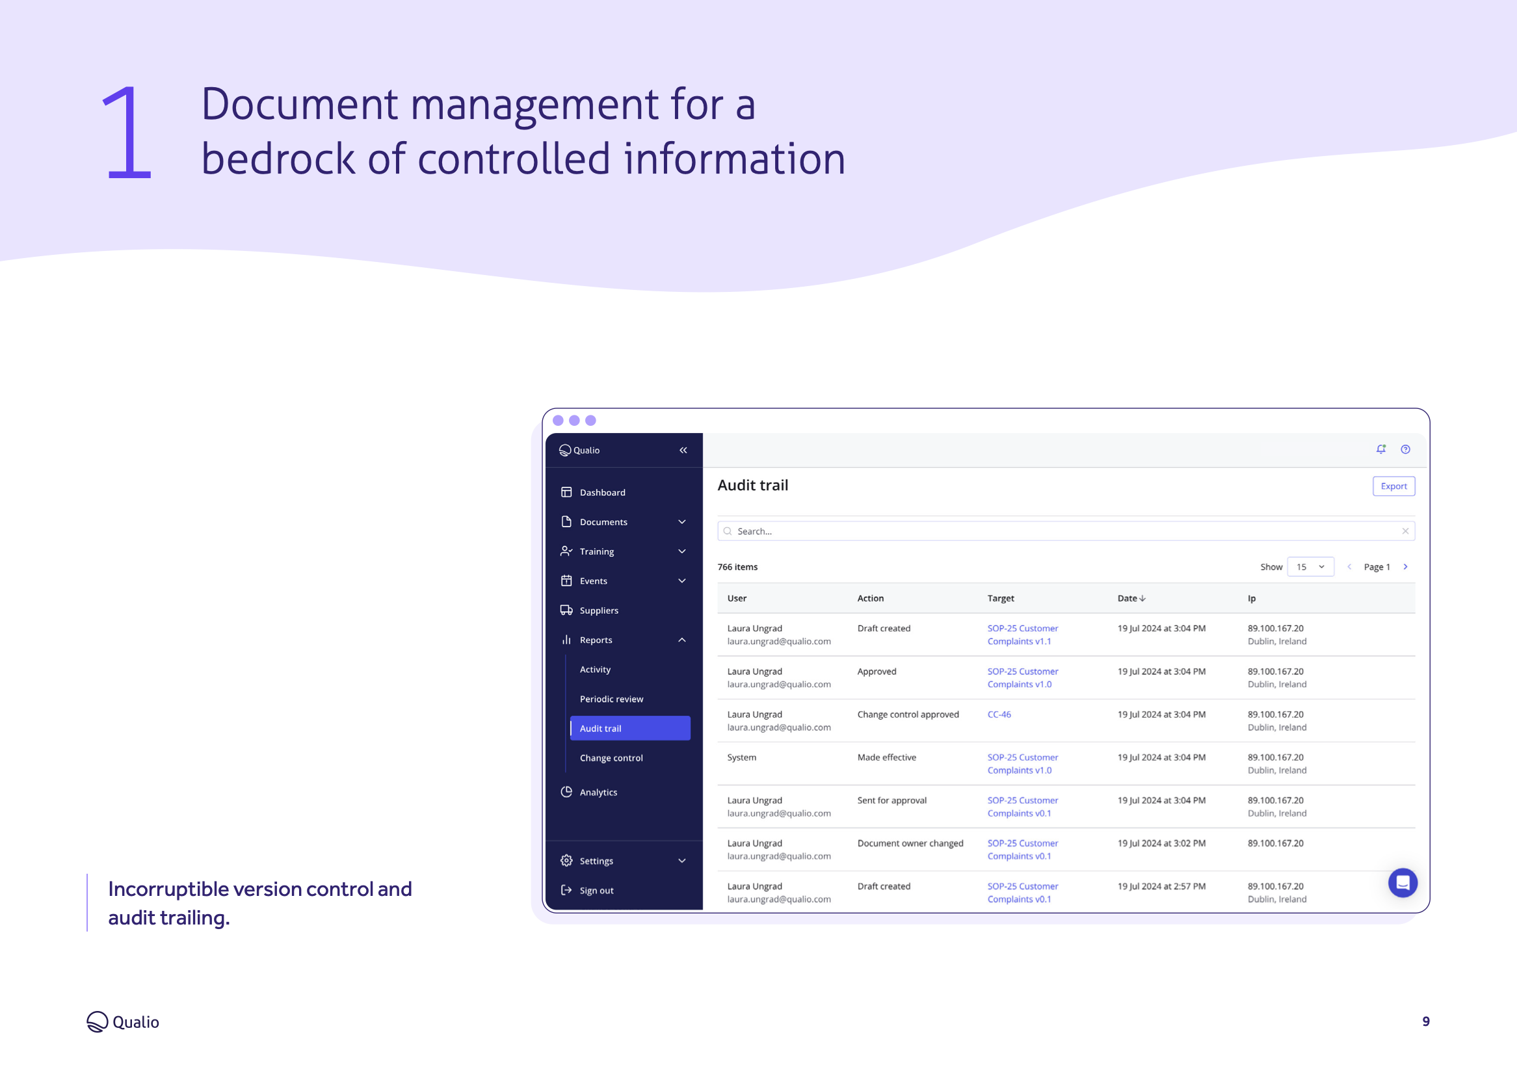This screenshot has height=1076, width=1517.
Task: Open the chat support bubble
Action: pos(1403,882)
